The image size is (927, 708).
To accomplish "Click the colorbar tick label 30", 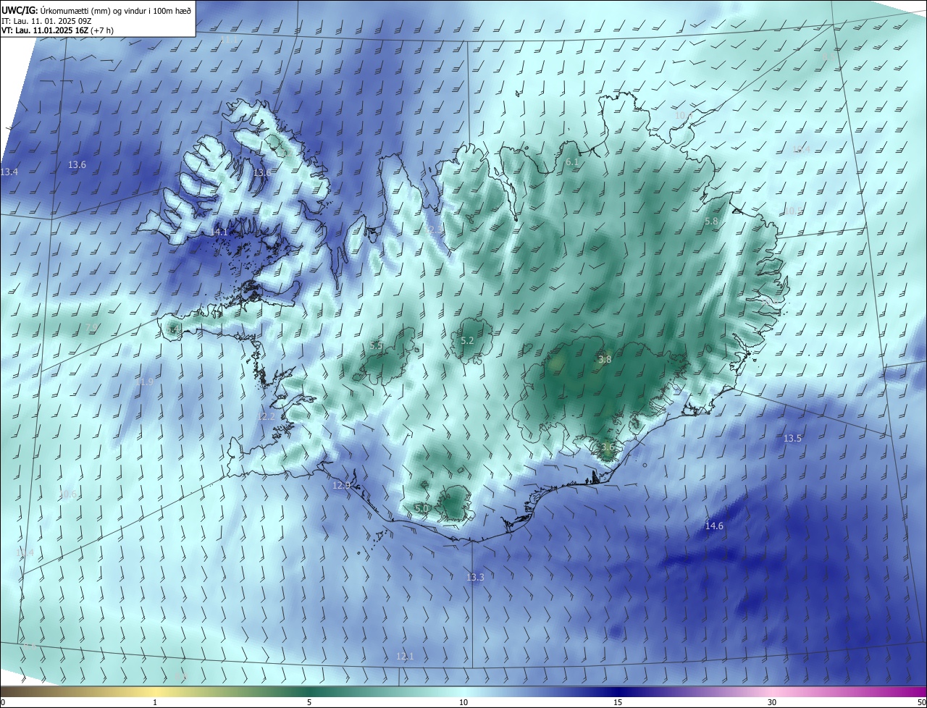I will (x=772, y=702).
